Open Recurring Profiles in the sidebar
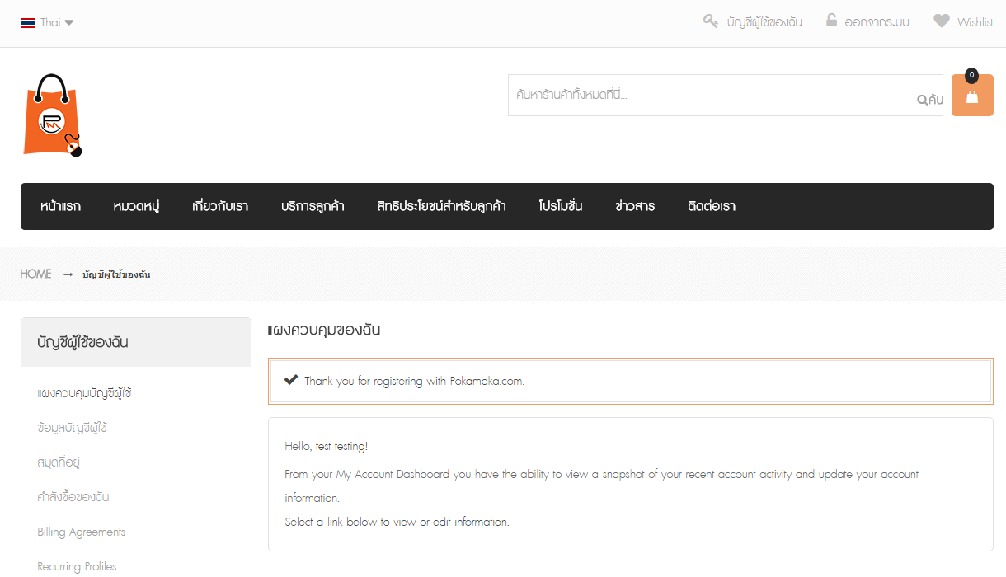Viewport: 1006px width, 577px height. click(77, 566)
